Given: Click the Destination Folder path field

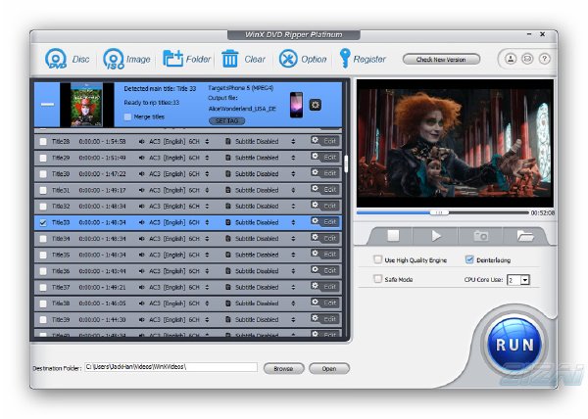Looking at the screenshot, I should (x=171, y=367).
